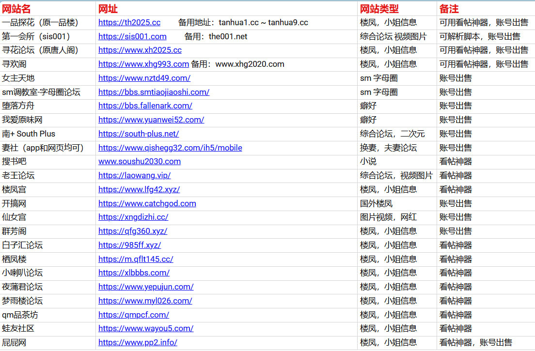The image size is (535, 351).
Task: Select the 仙女宫 name cell
Action: [48, 217]
